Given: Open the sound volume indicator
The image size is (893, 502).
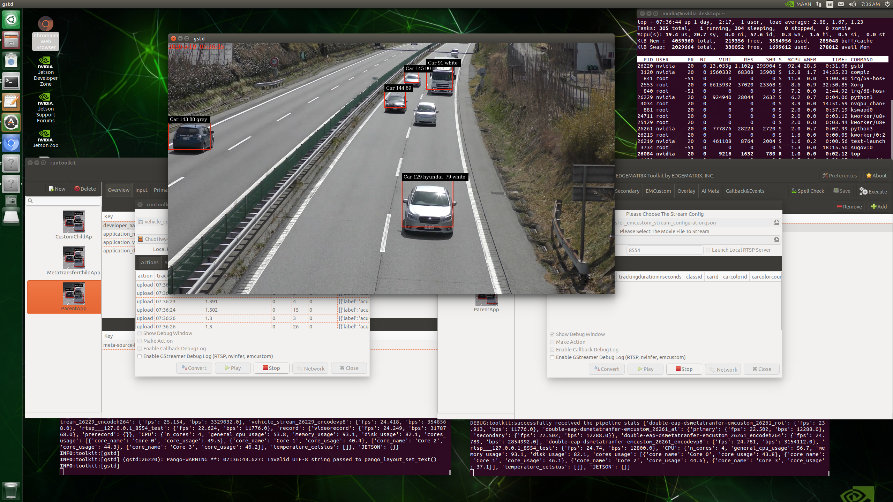Looking at the screenshot, I should click(x=852, y=4).
